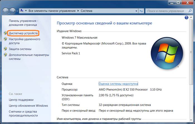
Task: Open Центр обновления Windows
Action: [28, 106]
